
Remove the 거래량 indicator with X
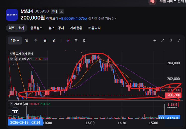[x=12, y=104]
